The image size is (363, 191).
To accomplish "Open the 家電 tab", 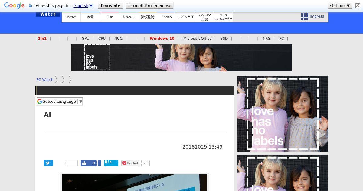I will [x=90, y=17].
